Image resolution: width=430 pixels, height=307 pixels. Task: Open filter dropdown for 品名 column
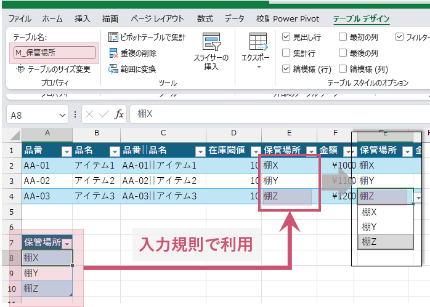[115, 151]
